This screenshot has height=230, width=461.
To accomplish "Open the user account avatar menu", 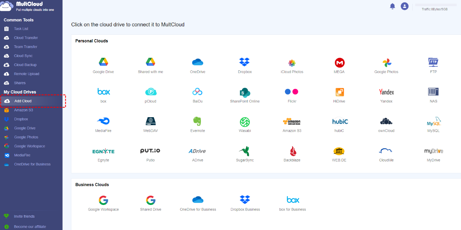I will 404,6.
